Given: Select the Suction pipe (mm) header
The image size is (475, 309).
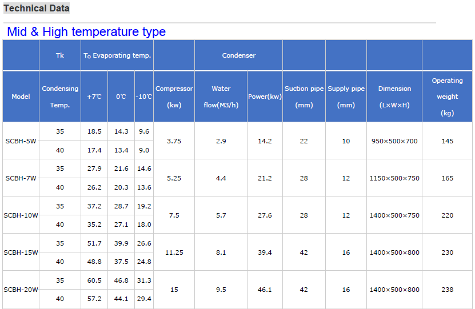Looking at the screenshot, I should [304, 97].
